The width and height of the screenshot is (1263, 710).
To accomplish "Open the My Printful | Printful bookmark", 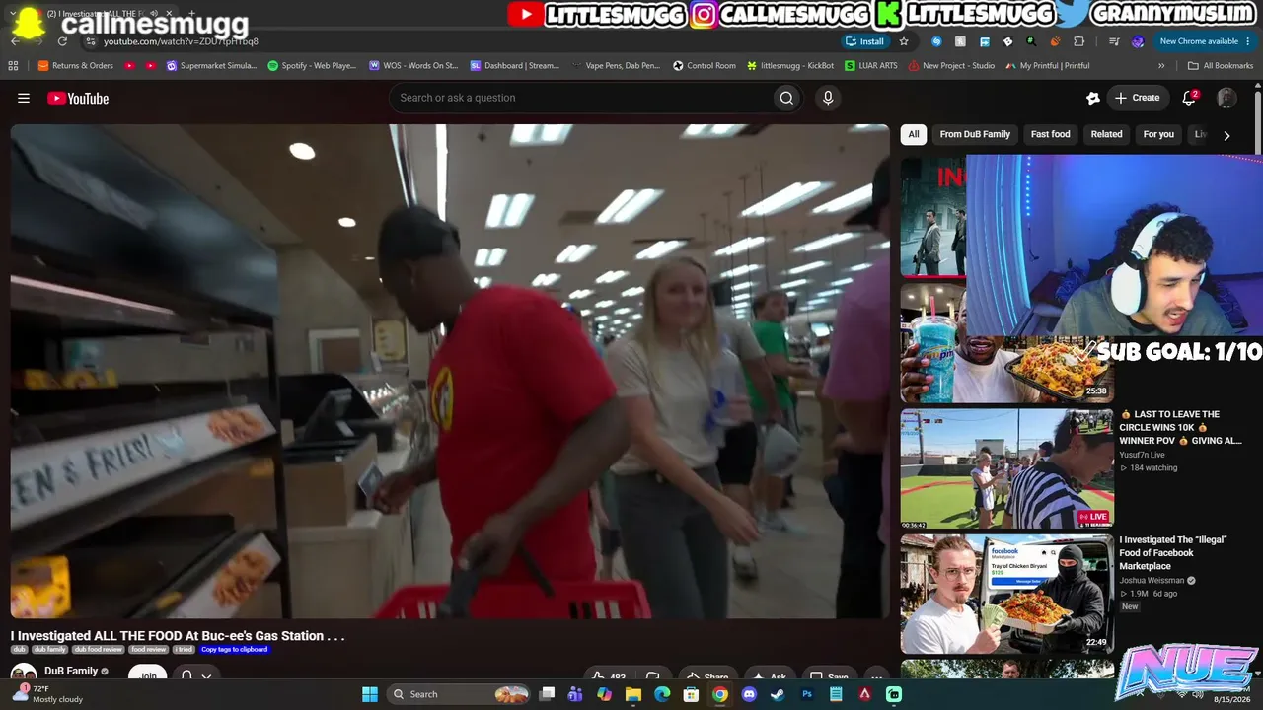I will 1047,66.
